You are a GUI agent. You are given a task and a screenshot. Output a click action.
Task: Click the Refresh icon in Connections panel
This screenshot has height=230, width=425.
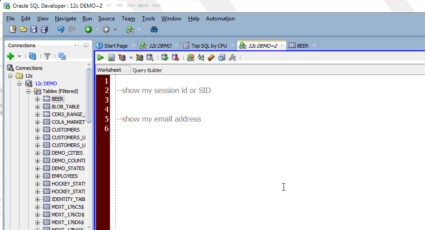(x=33, y=56)
